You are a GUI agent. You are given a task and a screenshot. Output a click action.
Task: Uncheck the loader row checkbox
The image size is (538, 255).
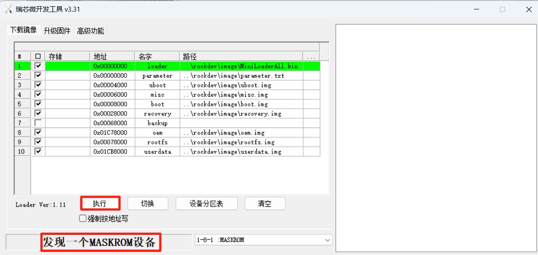[x=38, y=66]
